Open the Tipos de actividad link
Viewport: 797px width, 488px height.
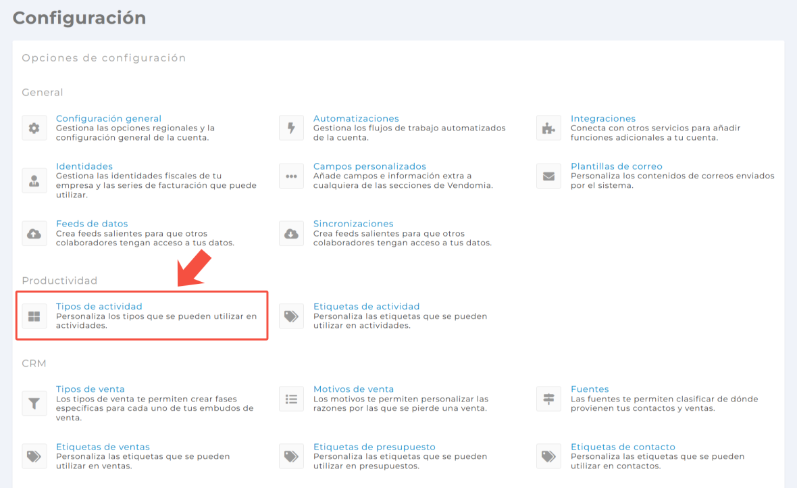pos(99,306)
